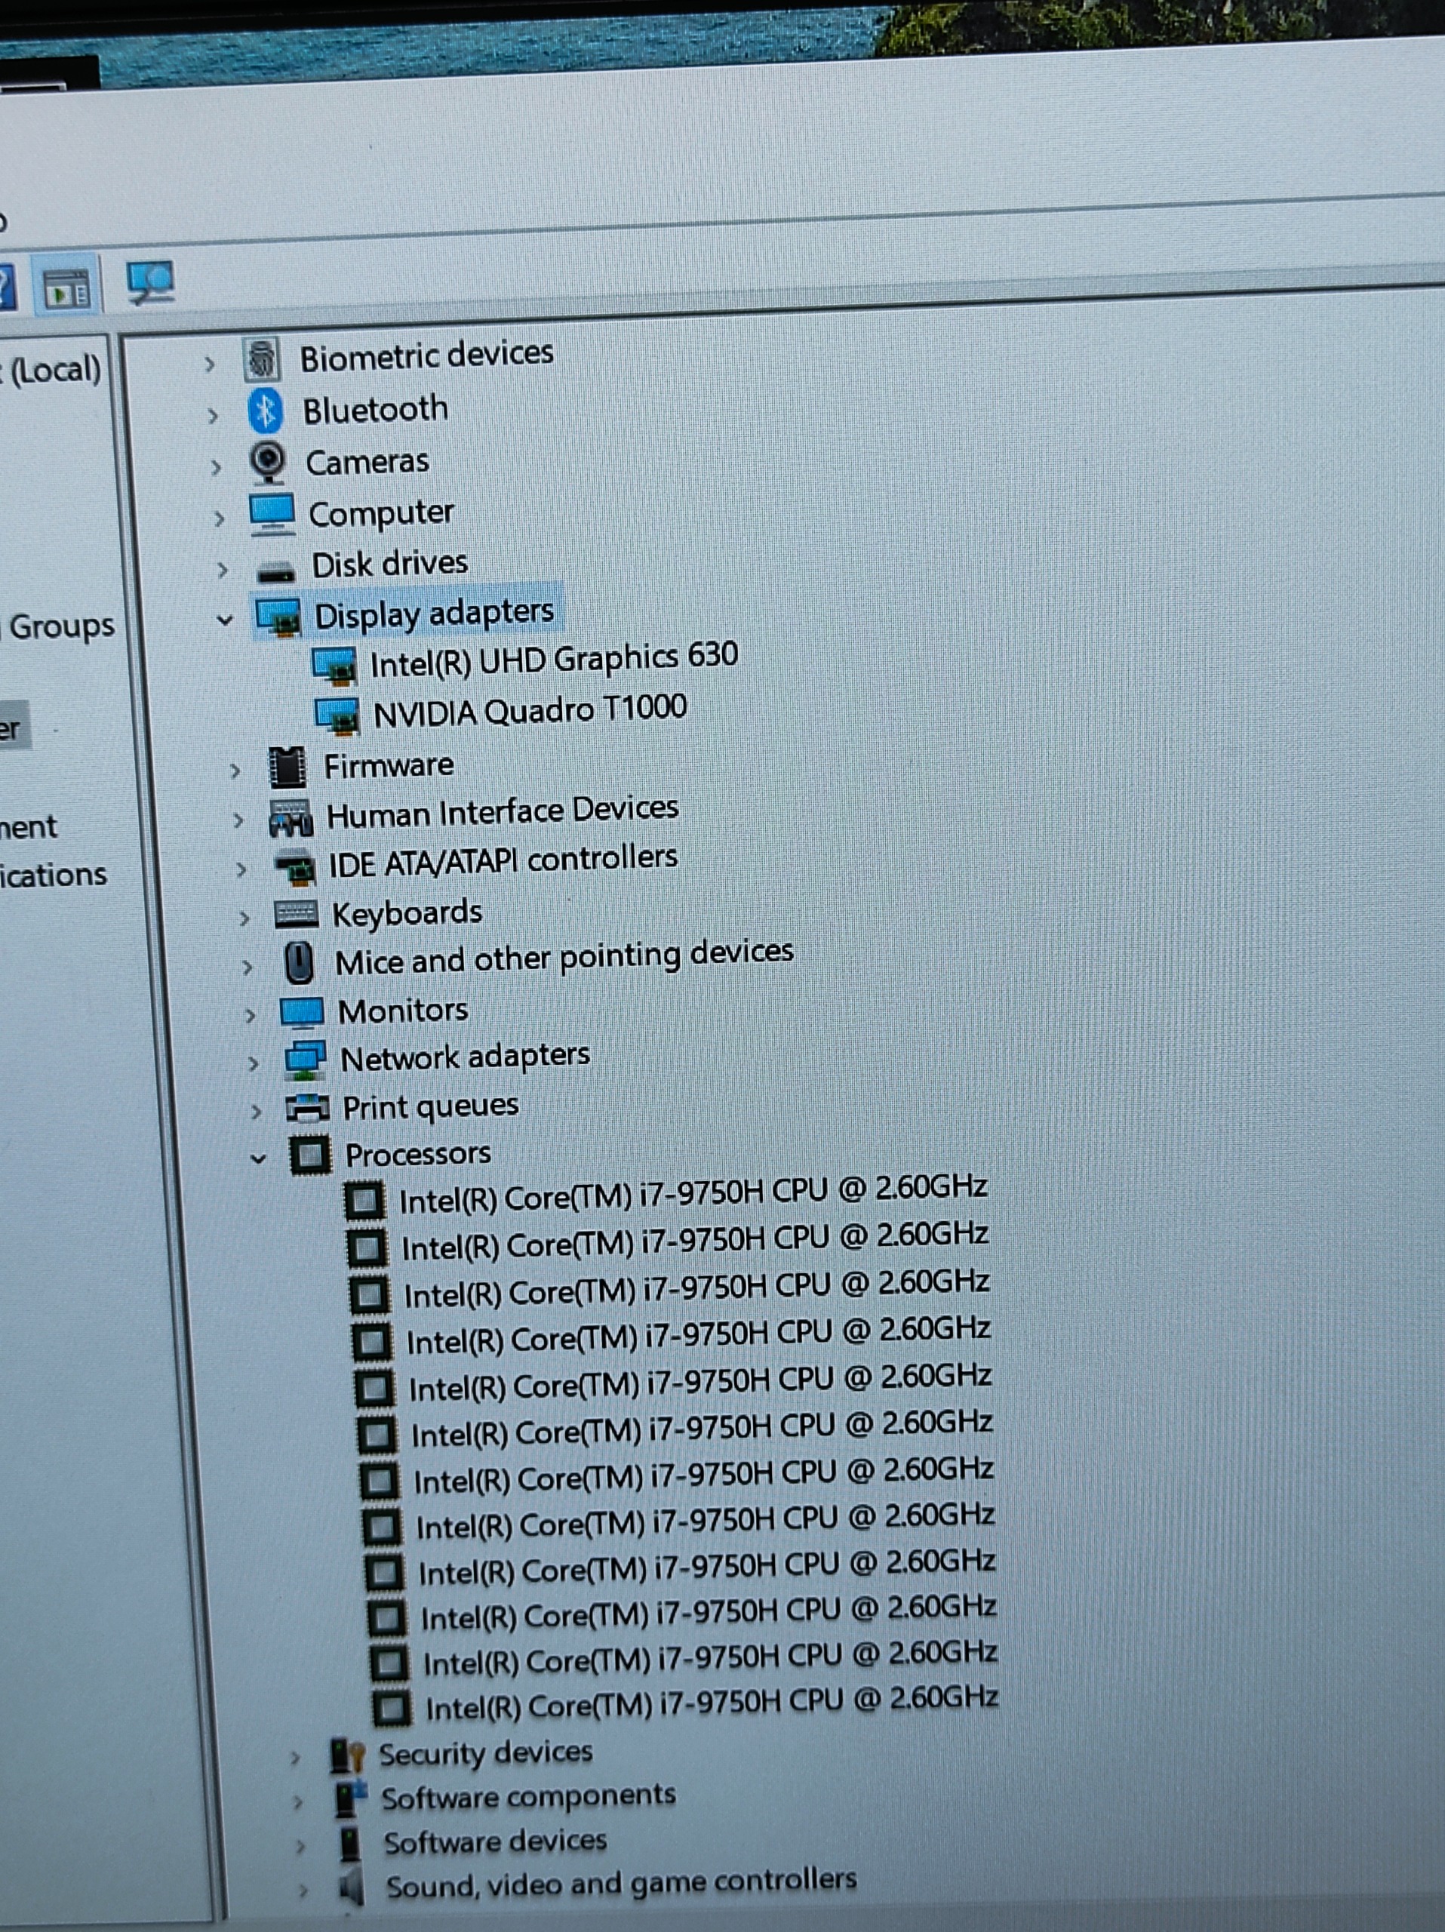The image size is (1445, 1932).
Task: Click the Keyboards category icon
Action: (295, 915)
